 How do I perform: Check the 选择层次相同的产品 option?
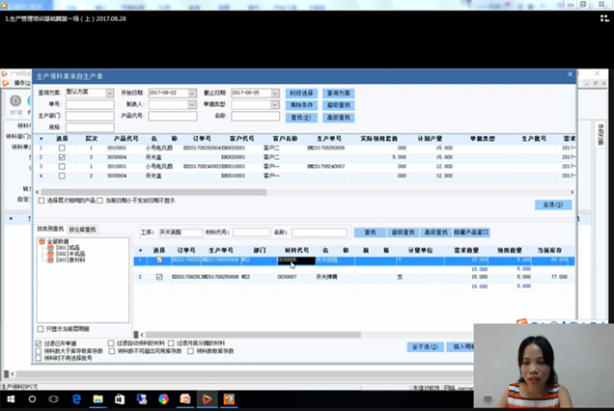(x=42, y=201)
